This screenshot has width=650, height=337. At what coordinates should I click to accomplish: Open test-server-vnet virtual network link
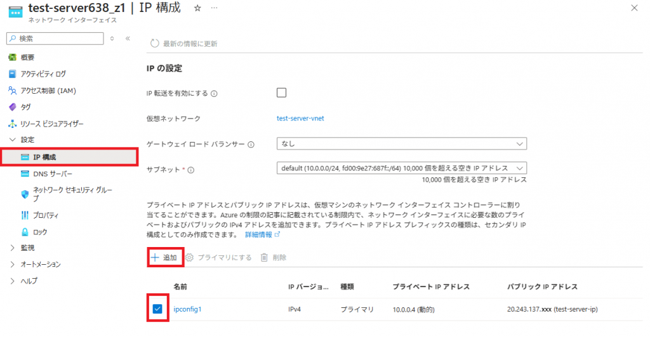(300, 118)
